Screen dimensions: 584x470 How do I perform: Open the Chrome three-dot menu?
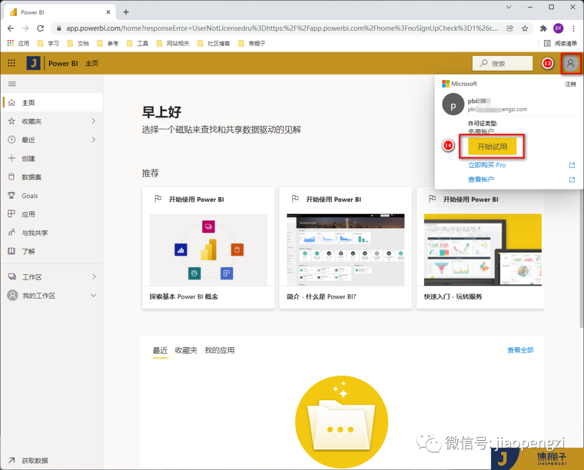(574, 28)
